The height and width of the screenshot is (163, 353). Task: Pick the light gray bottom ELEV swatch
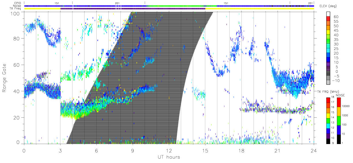[329, 82]
